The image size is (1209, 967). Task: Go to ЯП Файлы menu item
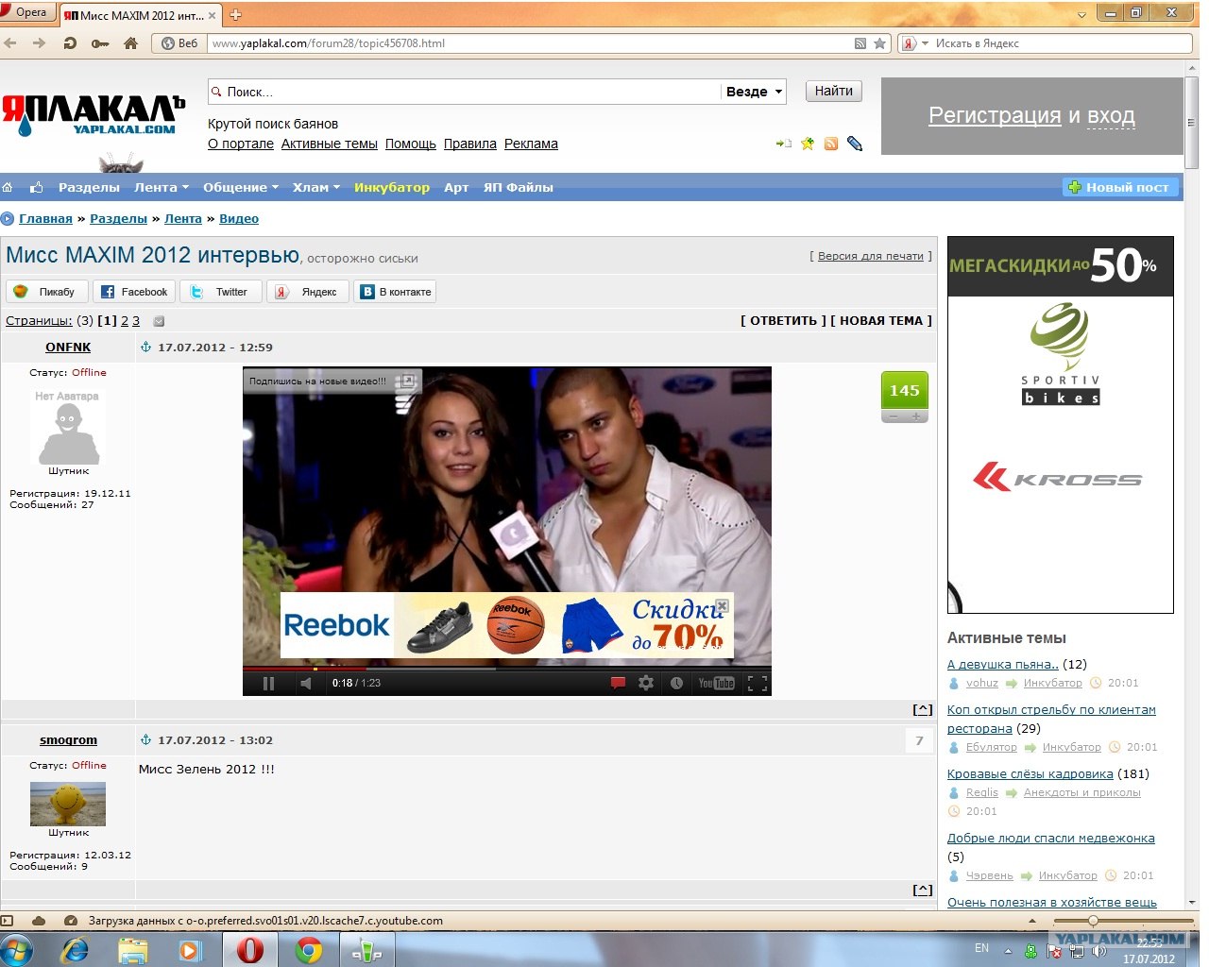pyautogui.click(x=518, y=187)
